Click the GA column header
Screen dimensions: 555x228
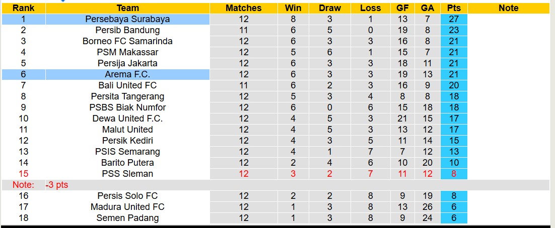coord(428,8)
